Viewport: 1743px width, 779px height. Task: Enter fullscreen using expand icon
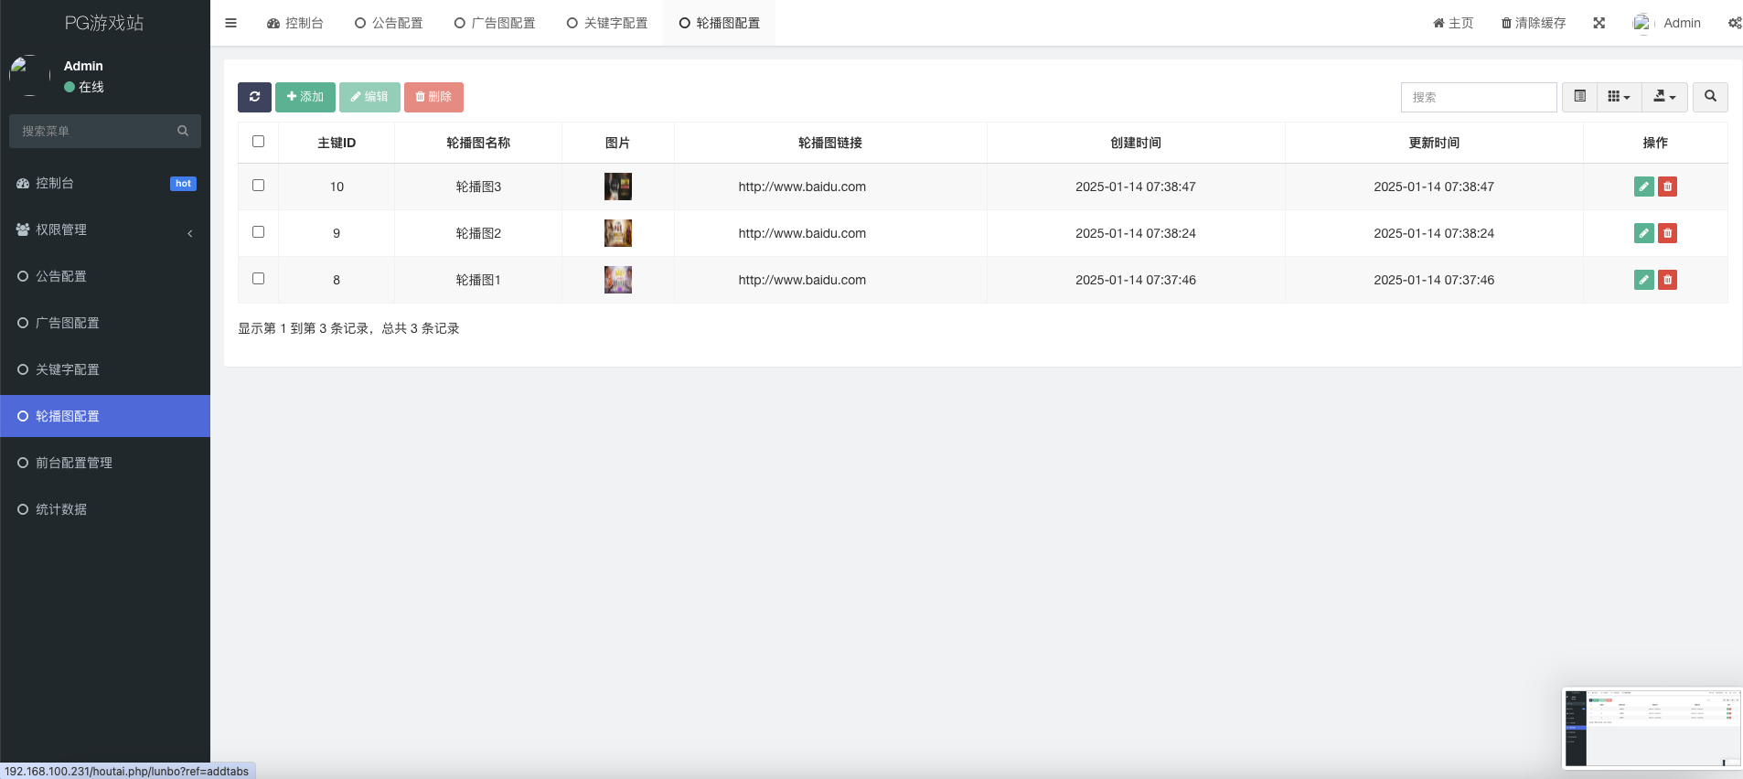pyautogui.click(x=1599, y=23)
